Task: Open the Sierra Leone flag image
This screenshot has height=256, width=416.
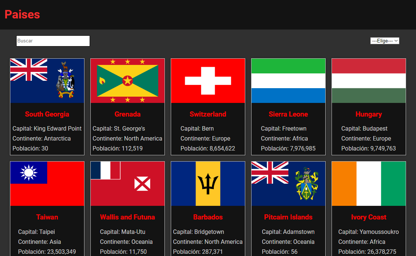Action: [x=288, y=81]
